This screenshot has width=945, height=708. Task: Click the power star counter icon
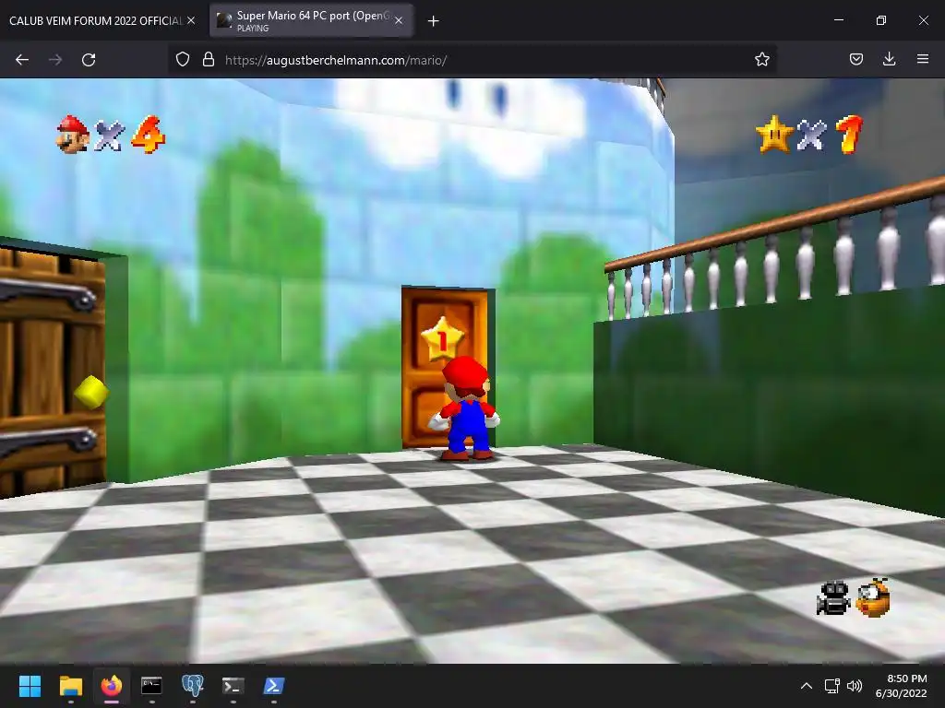tap(774, 135)
